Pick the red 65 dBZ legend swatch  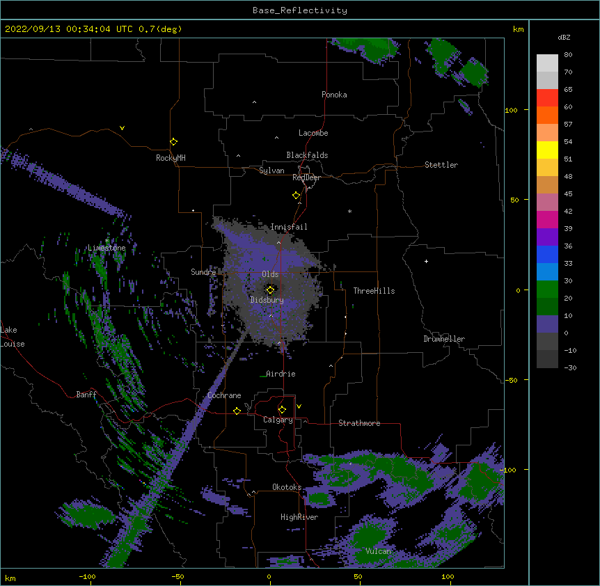pos(547,97)
